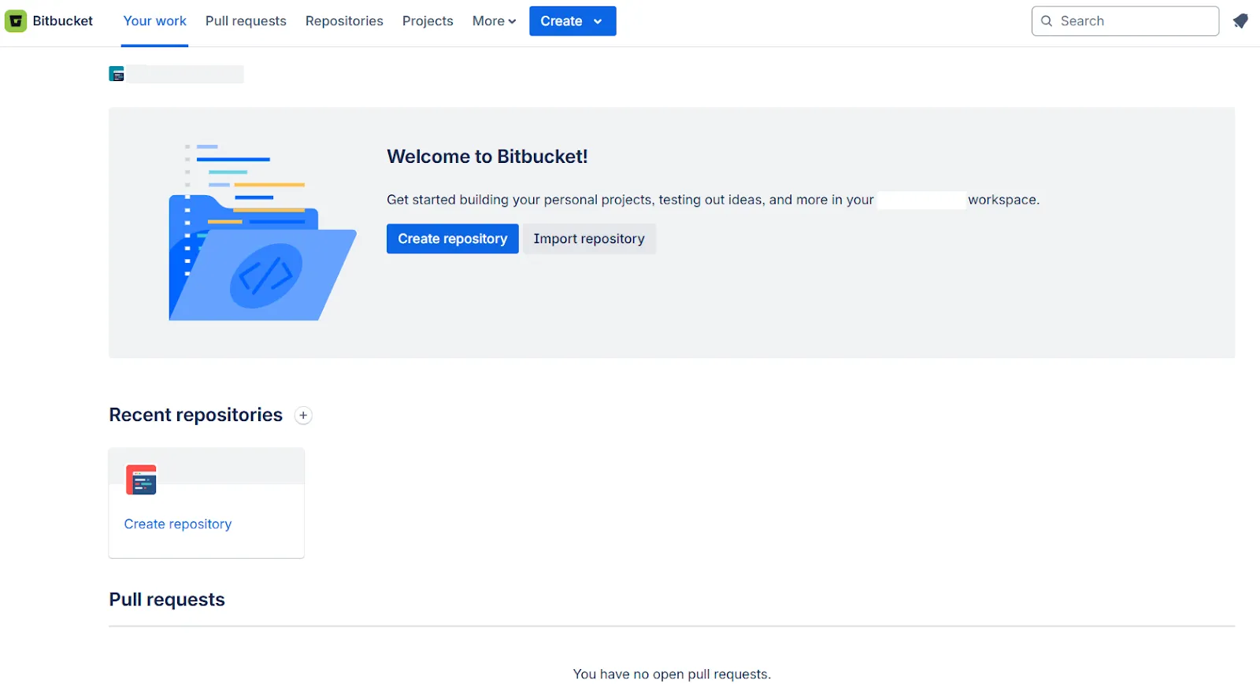1260x684 pixels.
Task: Click 'You have no open pull requests.' text
Action: click(x=672, y=675)
